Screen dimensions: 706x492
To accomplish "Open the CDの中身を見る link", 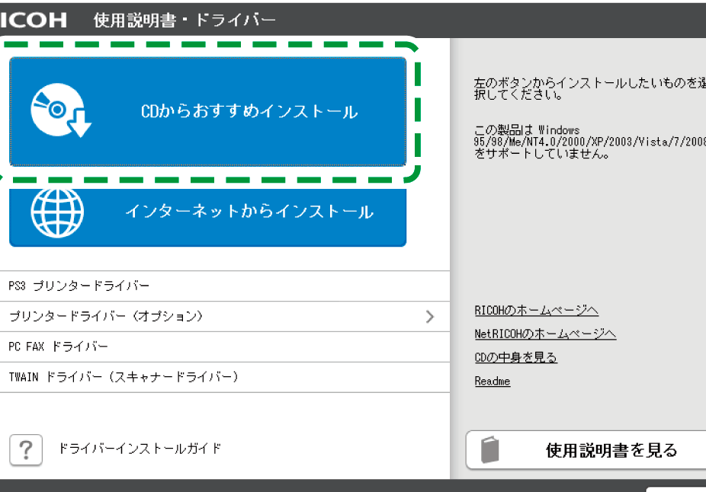I will (x=515, y=357).
